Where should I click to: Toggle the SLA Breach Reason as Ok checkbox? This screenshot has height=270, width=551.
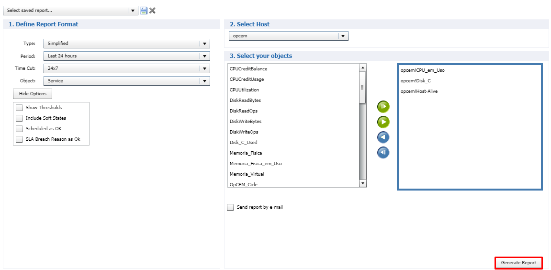coord(19,139)
